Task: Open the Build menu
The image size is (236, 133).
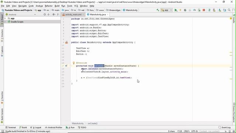Action: tap(57, 6)
